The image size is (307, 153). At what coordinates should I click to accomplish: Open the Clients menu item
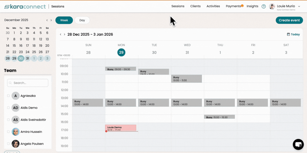coord(195,6)
